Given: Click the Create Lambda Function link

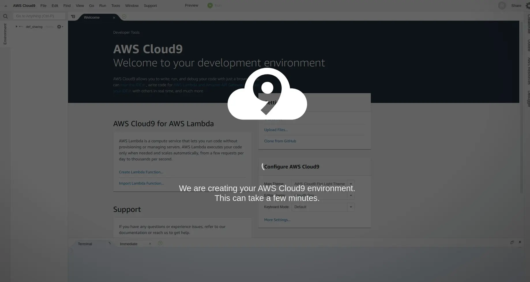Looking at the screenshot, I should coord(141,172).
